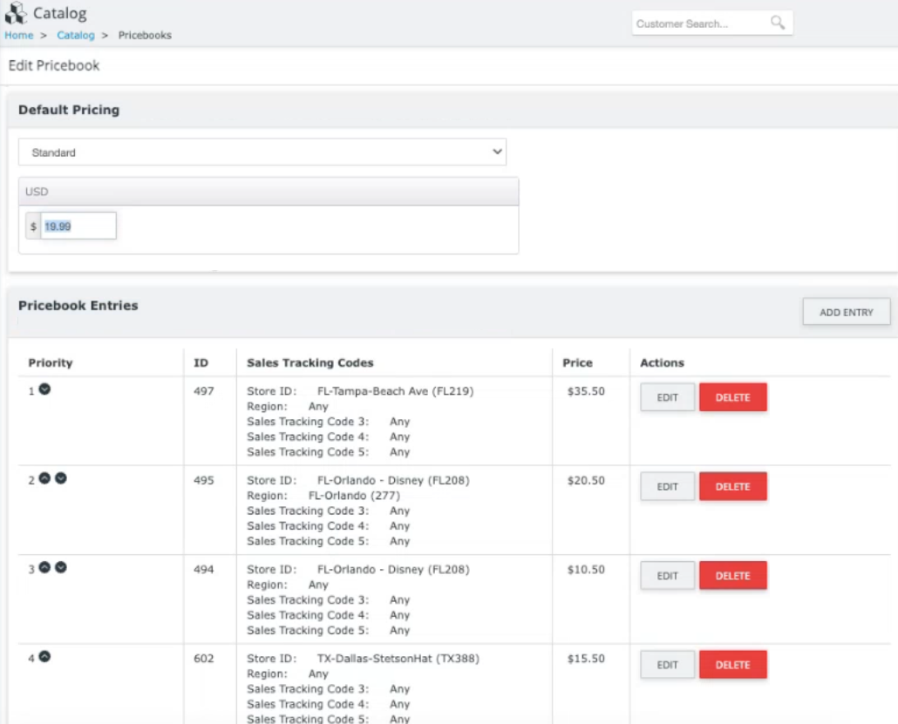Image resolution: width=898 pixels, height=724 pixels.
Task: Go to Home breadcrumb link
Action: (x=19, y=35)
